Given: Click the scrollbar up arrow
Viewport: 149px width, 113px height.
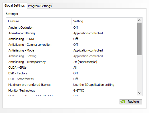Looking at the screenshot, I should (x=139, y=20).
